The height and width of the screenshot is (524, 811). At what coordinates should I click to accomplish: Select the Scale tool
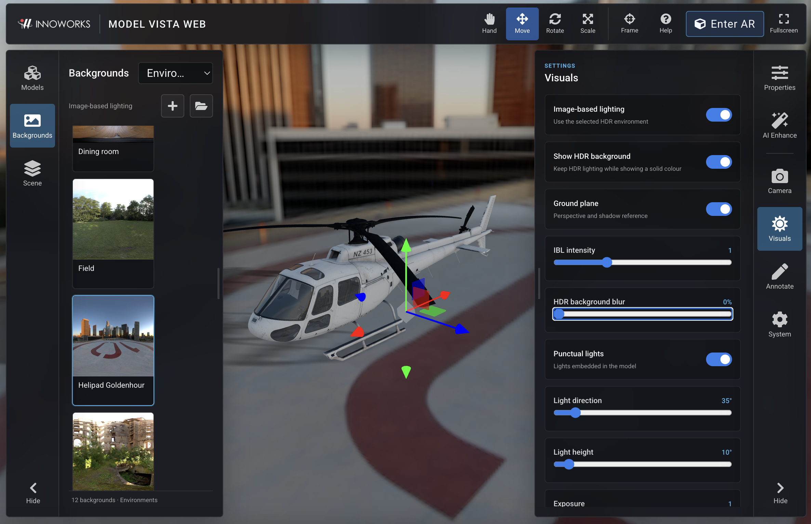click(x=588, y=24)
